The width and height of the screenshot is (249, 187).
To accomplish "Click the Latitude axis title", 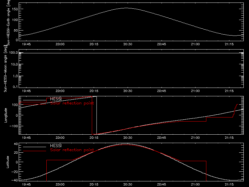I will 7,162.
